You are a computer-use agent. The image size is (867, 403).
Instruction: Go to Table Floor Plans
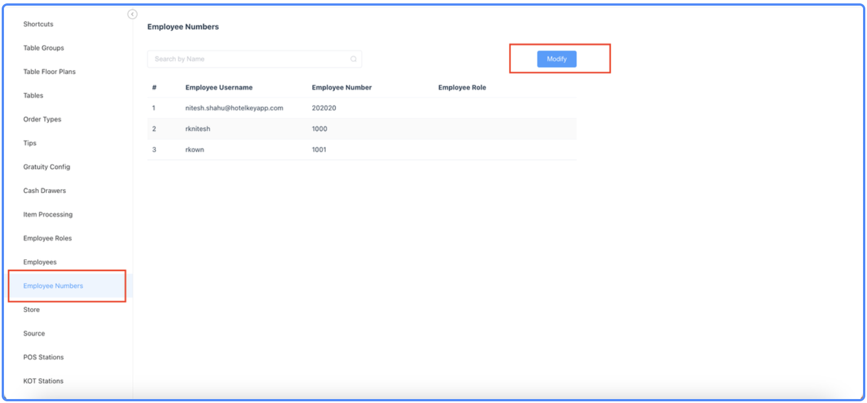pos(49,72)
